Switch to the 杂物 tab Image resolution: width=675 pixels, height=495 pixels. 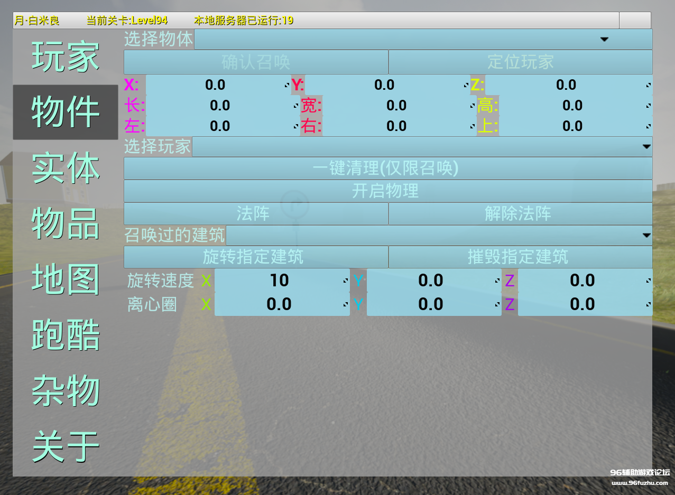point(66,391)
